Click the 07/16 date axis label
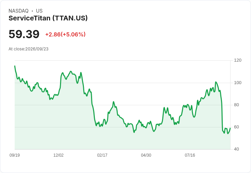 (190, 155)
